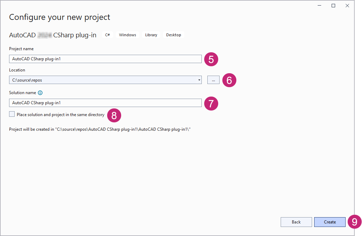Click the numbered callout 6 badge

pos(229,80)
